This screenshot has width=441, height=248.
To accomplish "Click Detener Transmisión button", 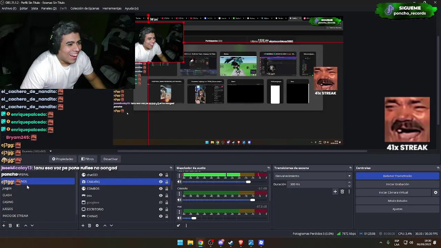I will click(397, 176).
